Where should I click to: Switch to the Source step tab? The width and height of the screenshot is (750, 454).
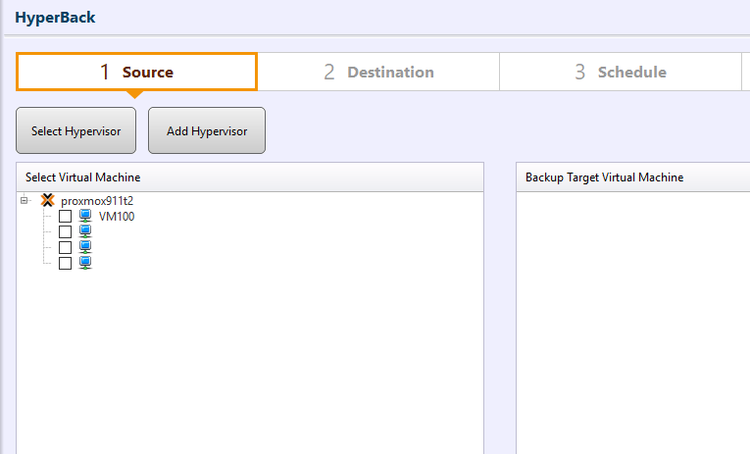(137, 72)
